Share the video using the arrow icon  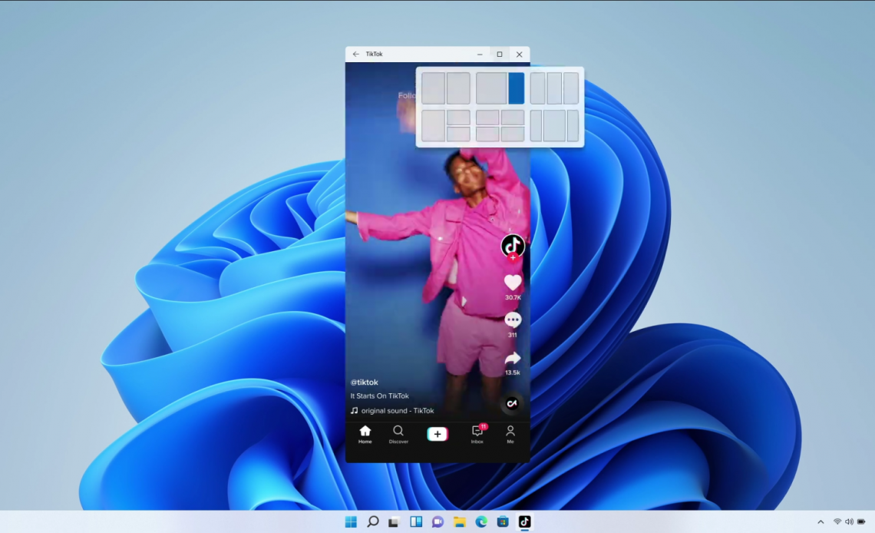tap(512, 358)
